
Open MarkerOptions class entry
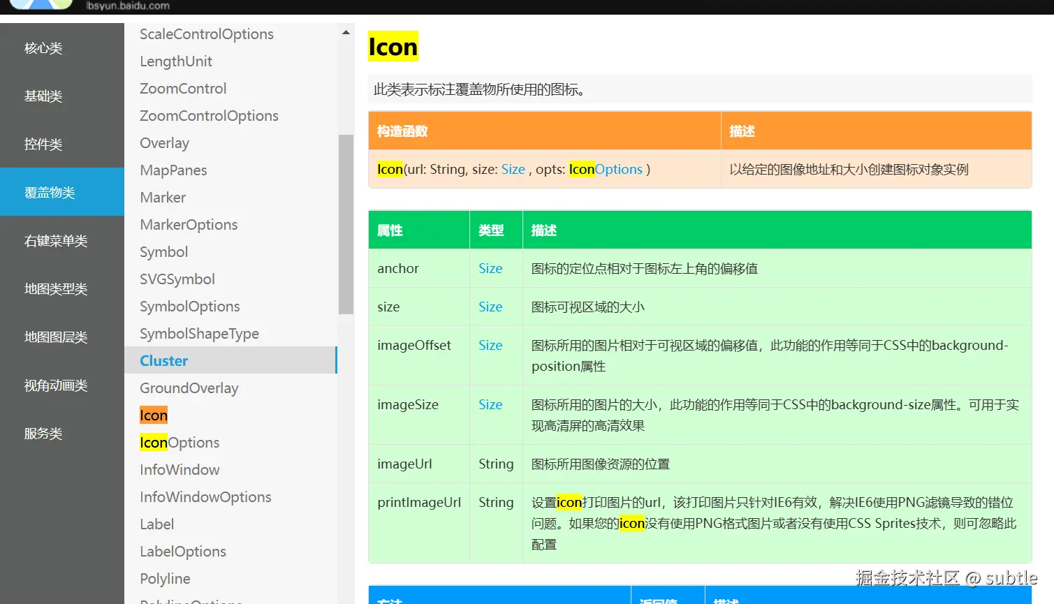pos(189,225)
